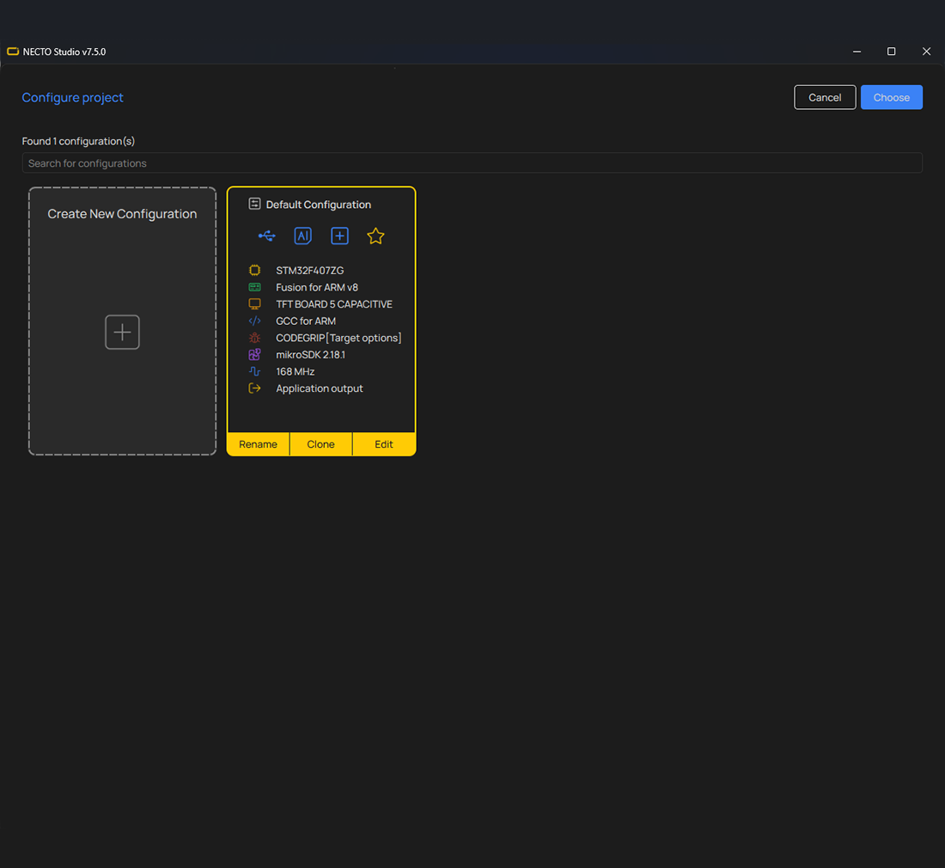Screen dimensions: 945x868
Task: Select the TFT BOARD 5 CAPACITIVE text
Action: pos(334,304)
